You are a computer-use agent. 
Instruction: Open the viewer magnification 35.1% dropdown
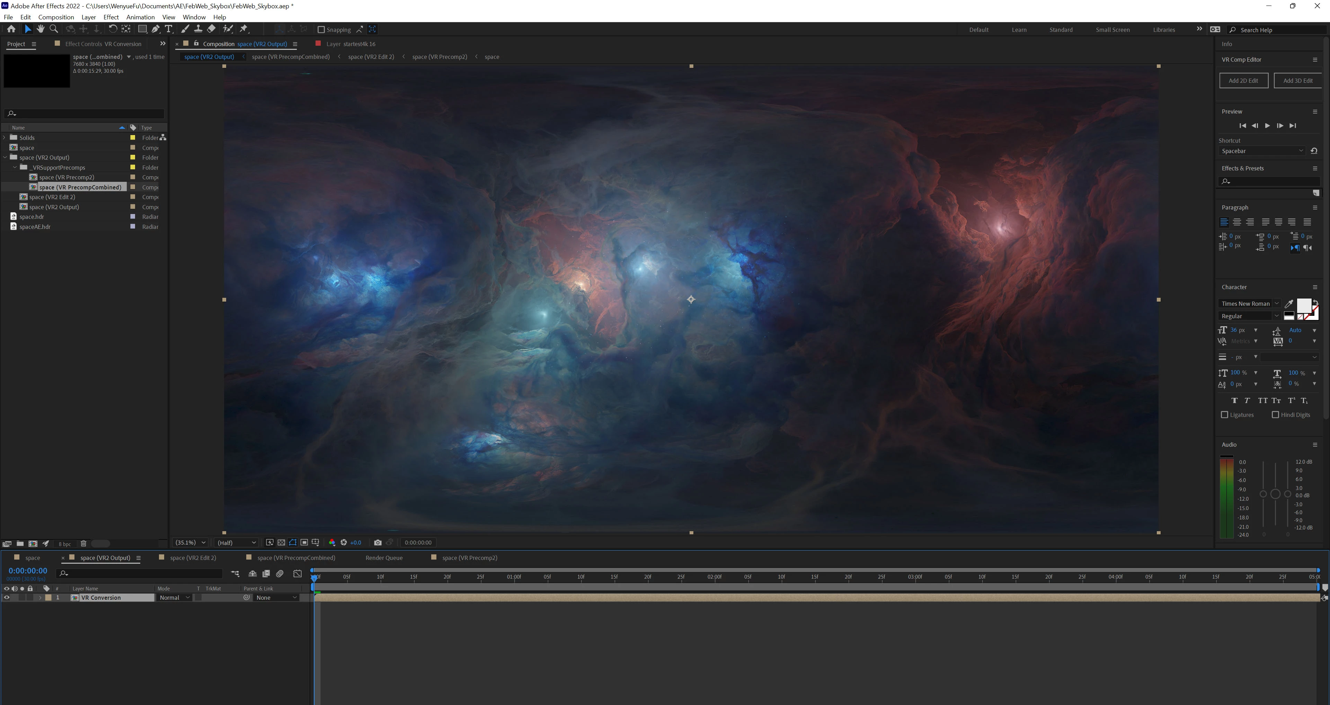(190, 542)
